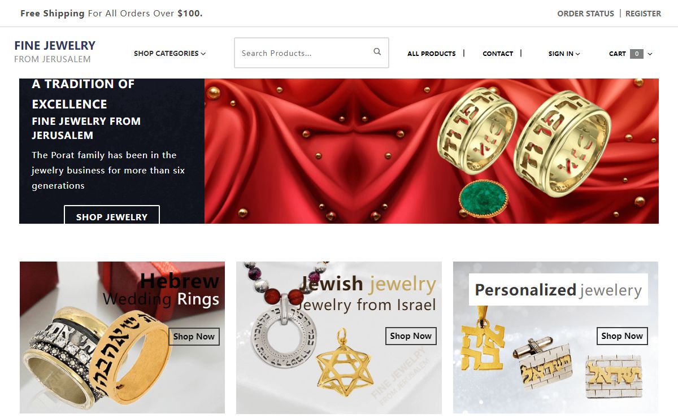Open the Personalized jewelery cufflinks tile
Viewport: 678px width, 418px height.
tap(555, 337)
